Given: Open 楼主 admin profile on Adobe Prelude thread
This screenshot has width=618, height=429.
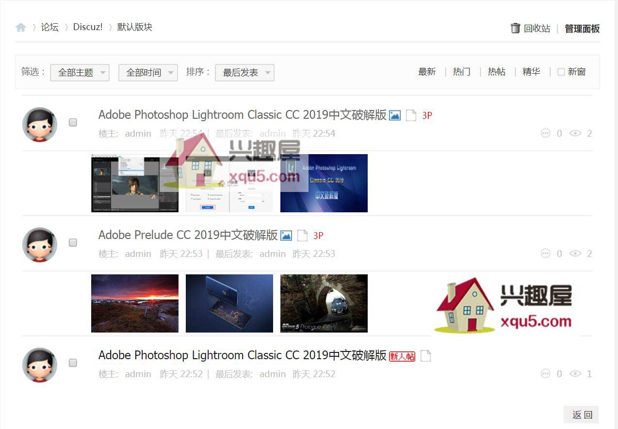Looking at the screenshot, I should pyautogui.click(x=138, y=254).
